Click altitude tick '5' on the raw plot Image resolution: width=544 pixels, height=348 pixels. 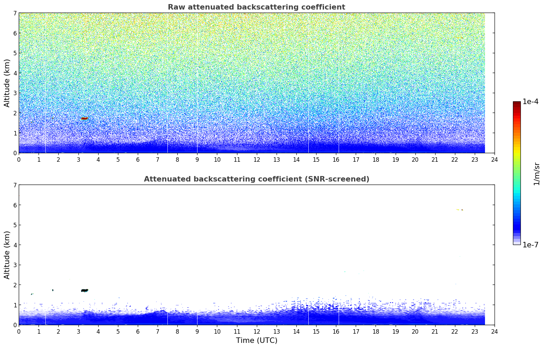click(x=15, y=53)
